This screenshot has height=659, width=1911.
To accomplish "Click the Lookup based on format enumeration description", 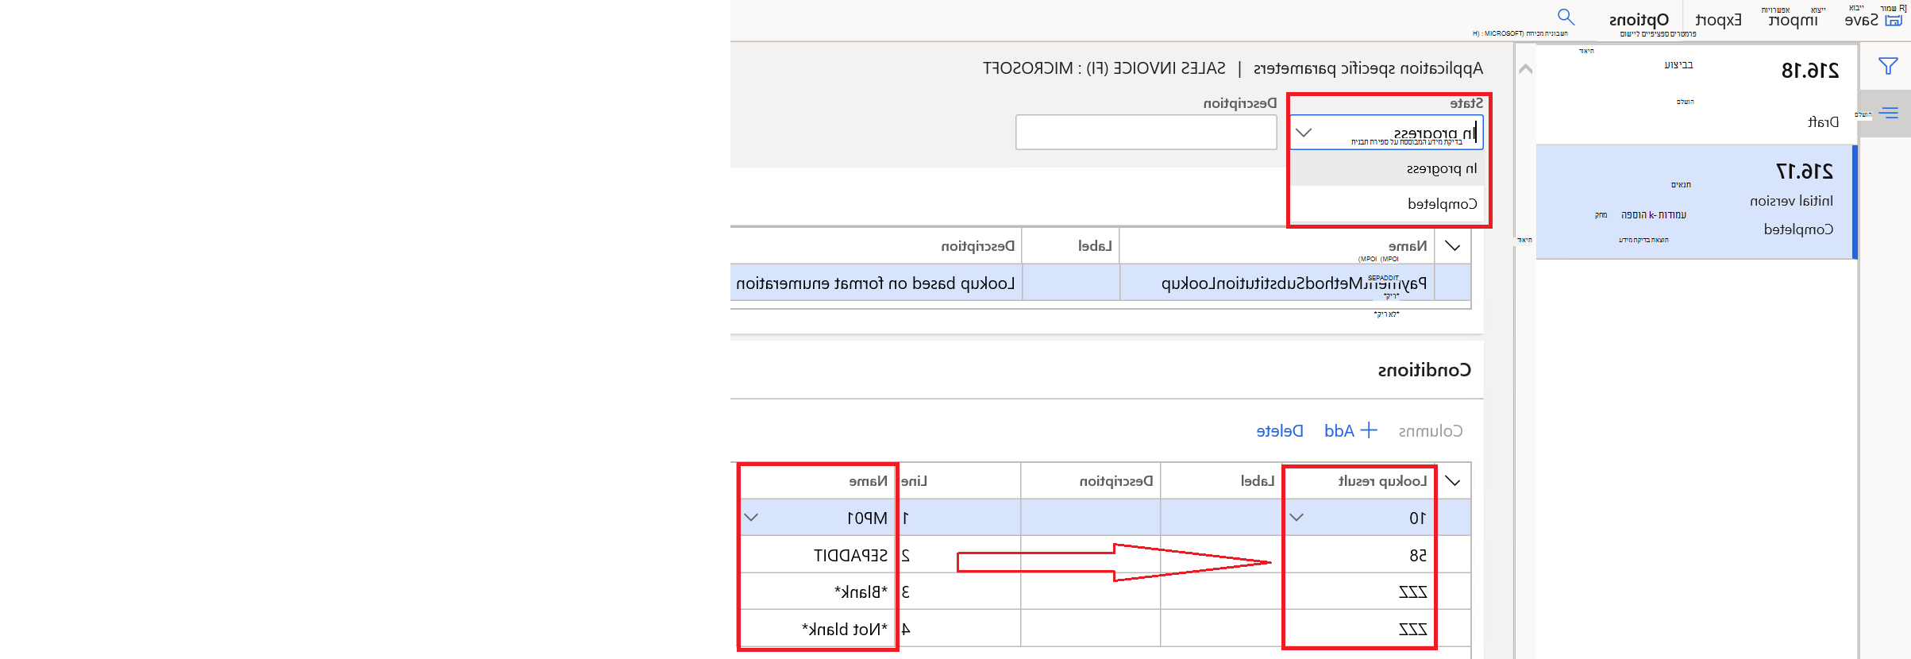I will [x=875, y=283].
